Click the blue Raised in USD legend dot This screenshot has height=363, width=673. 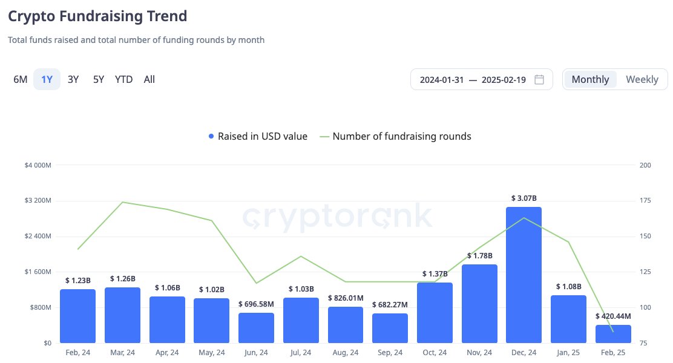[211, 136]
